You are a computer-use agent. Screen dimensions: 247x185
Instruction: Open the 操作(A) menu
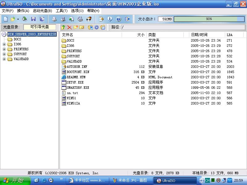point(23,11)
